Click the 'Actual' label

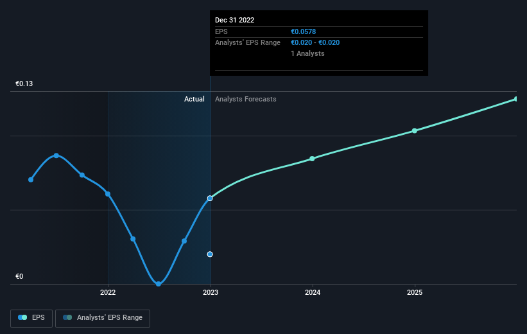194,99
